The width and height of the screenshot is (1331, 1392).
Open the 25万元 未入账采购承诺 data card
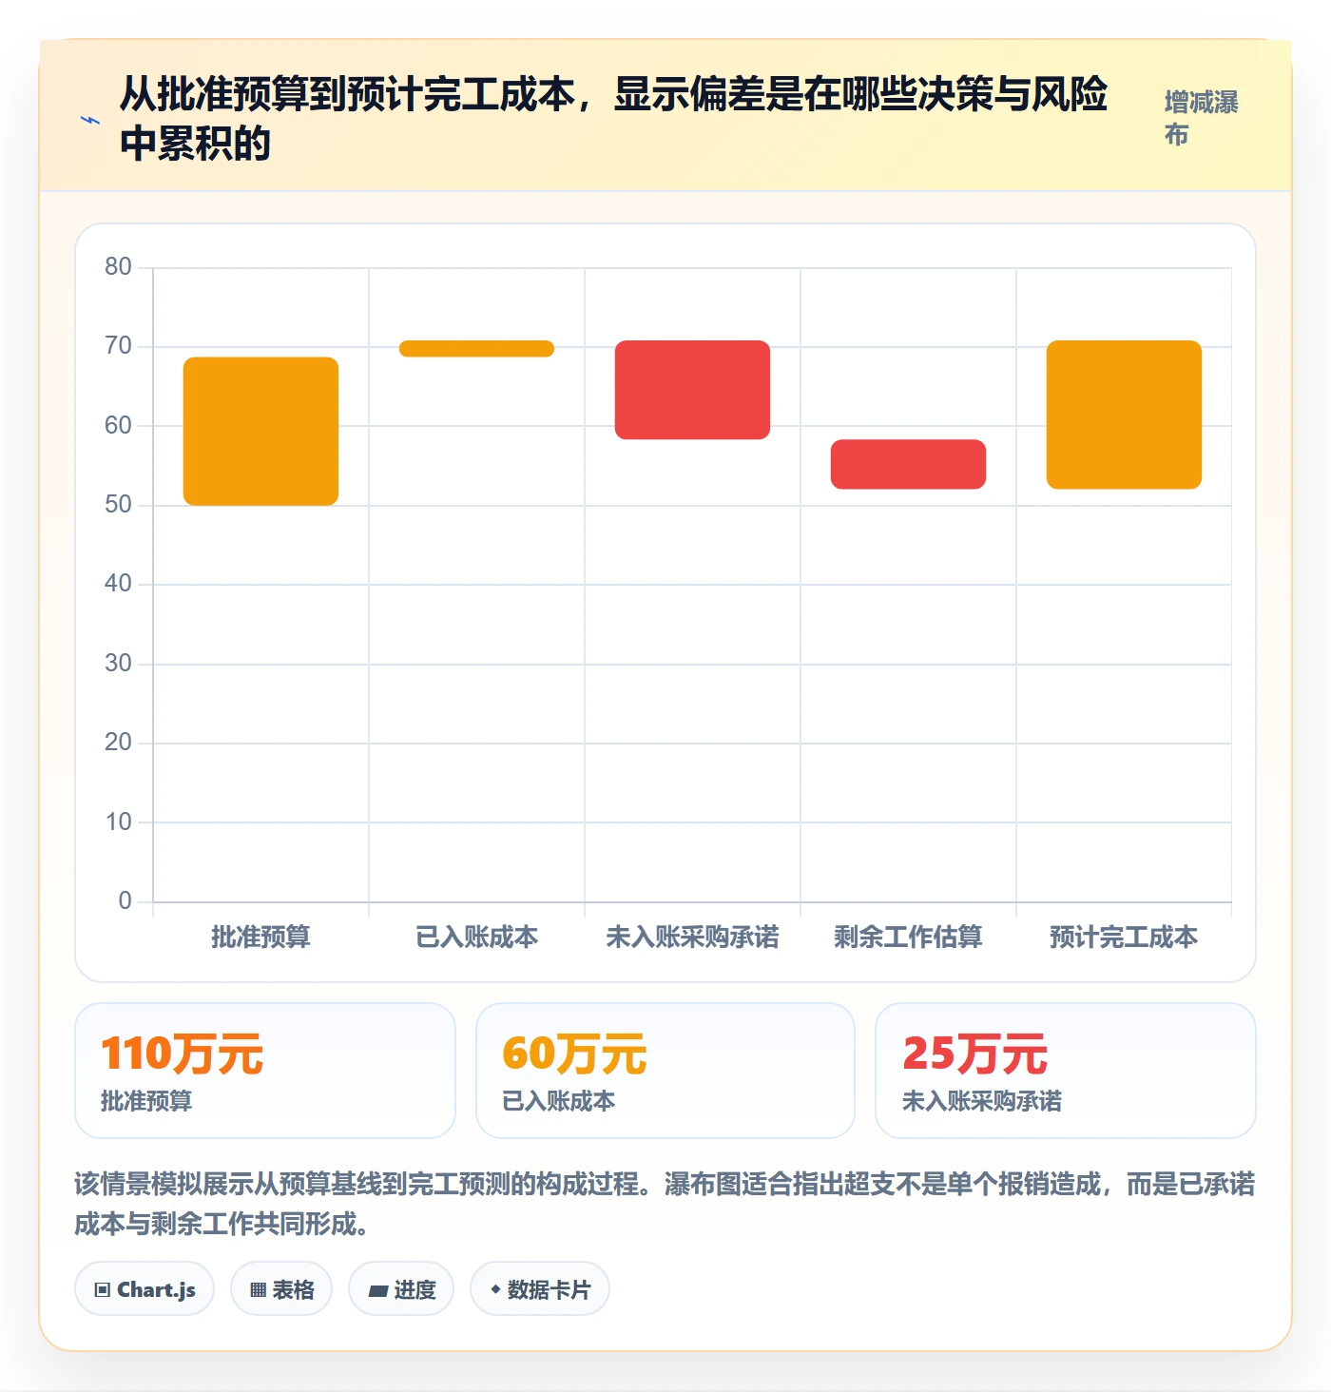(x=1066, y=1071)
